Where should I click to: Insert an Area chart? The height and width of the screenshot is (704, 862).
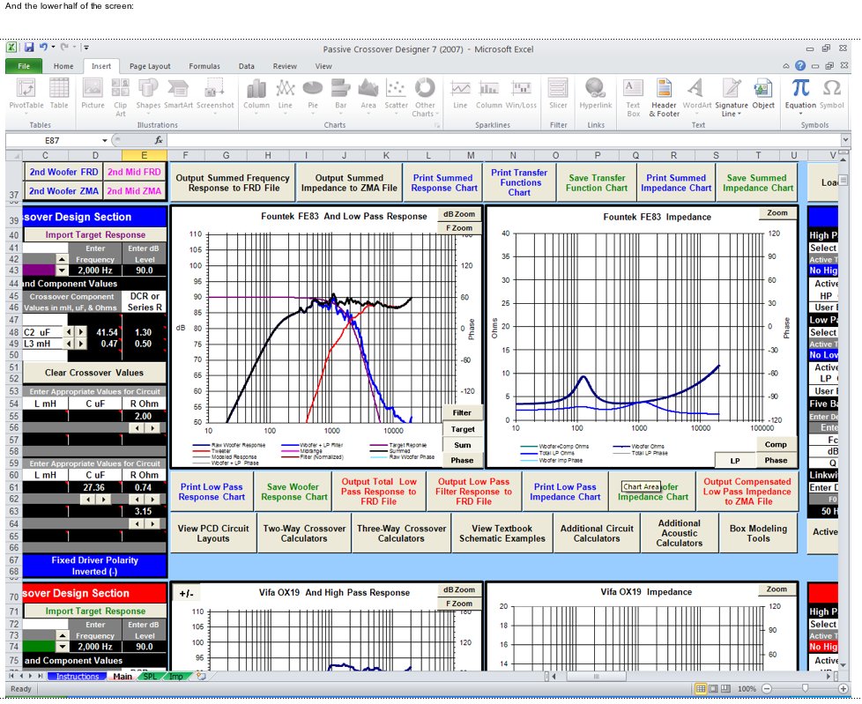[368, 96]
